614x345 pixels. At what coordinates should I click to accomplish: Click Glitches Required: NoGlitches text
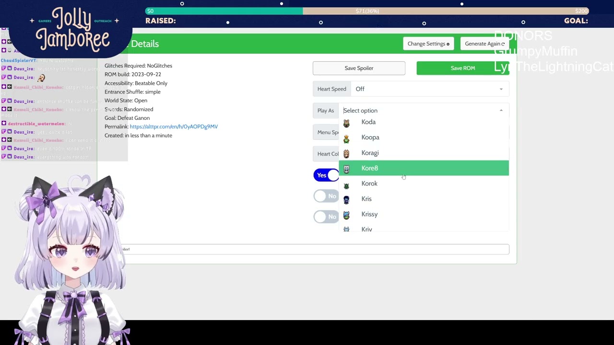pos(138,66)
